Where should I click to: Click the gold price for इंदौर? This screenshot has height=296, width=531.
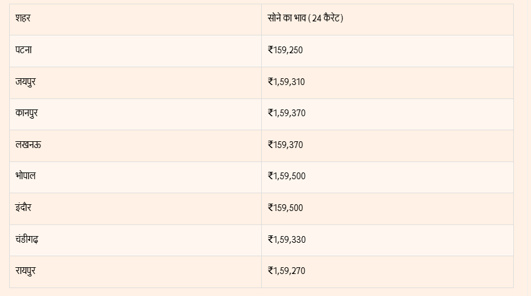click(285, 208)
